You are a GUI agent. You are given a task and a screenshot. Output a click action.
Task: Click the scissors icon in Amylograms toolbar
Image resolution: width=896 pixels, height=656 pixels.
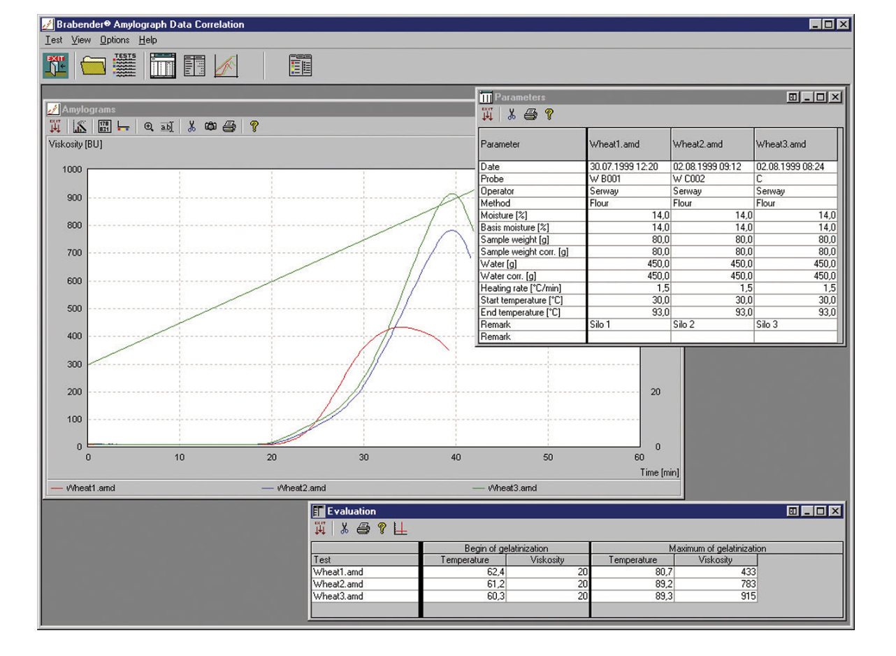(x=192, y=127)
